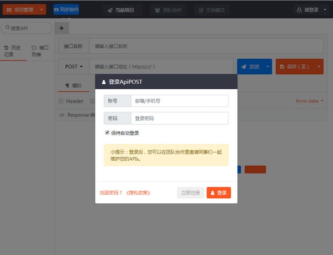Expand the arrow next to 请登录
Screen dimensions: 333x255
[325, 10]
